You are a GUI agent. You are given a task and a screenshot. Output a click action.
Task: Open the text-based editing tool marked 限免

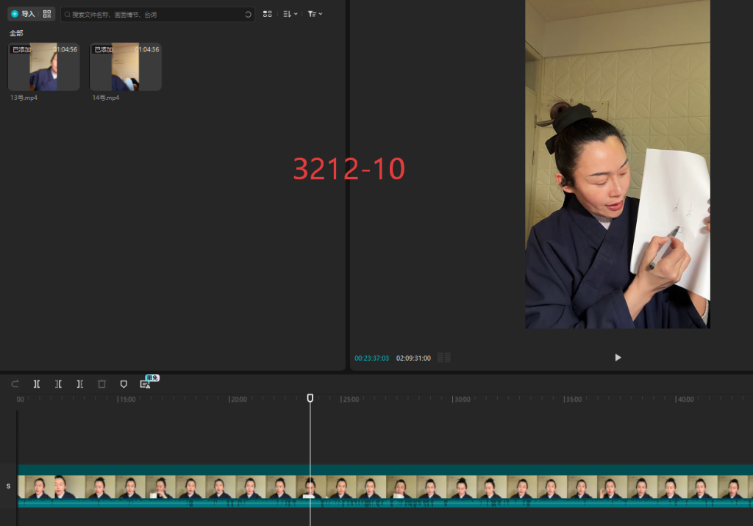tap(145, 384)
